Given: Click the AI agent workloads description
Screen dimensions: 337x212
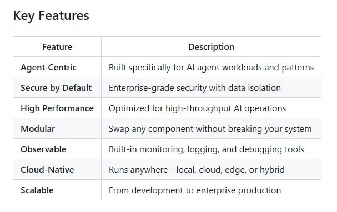Looking at the screenshot, I should [212, 68].
